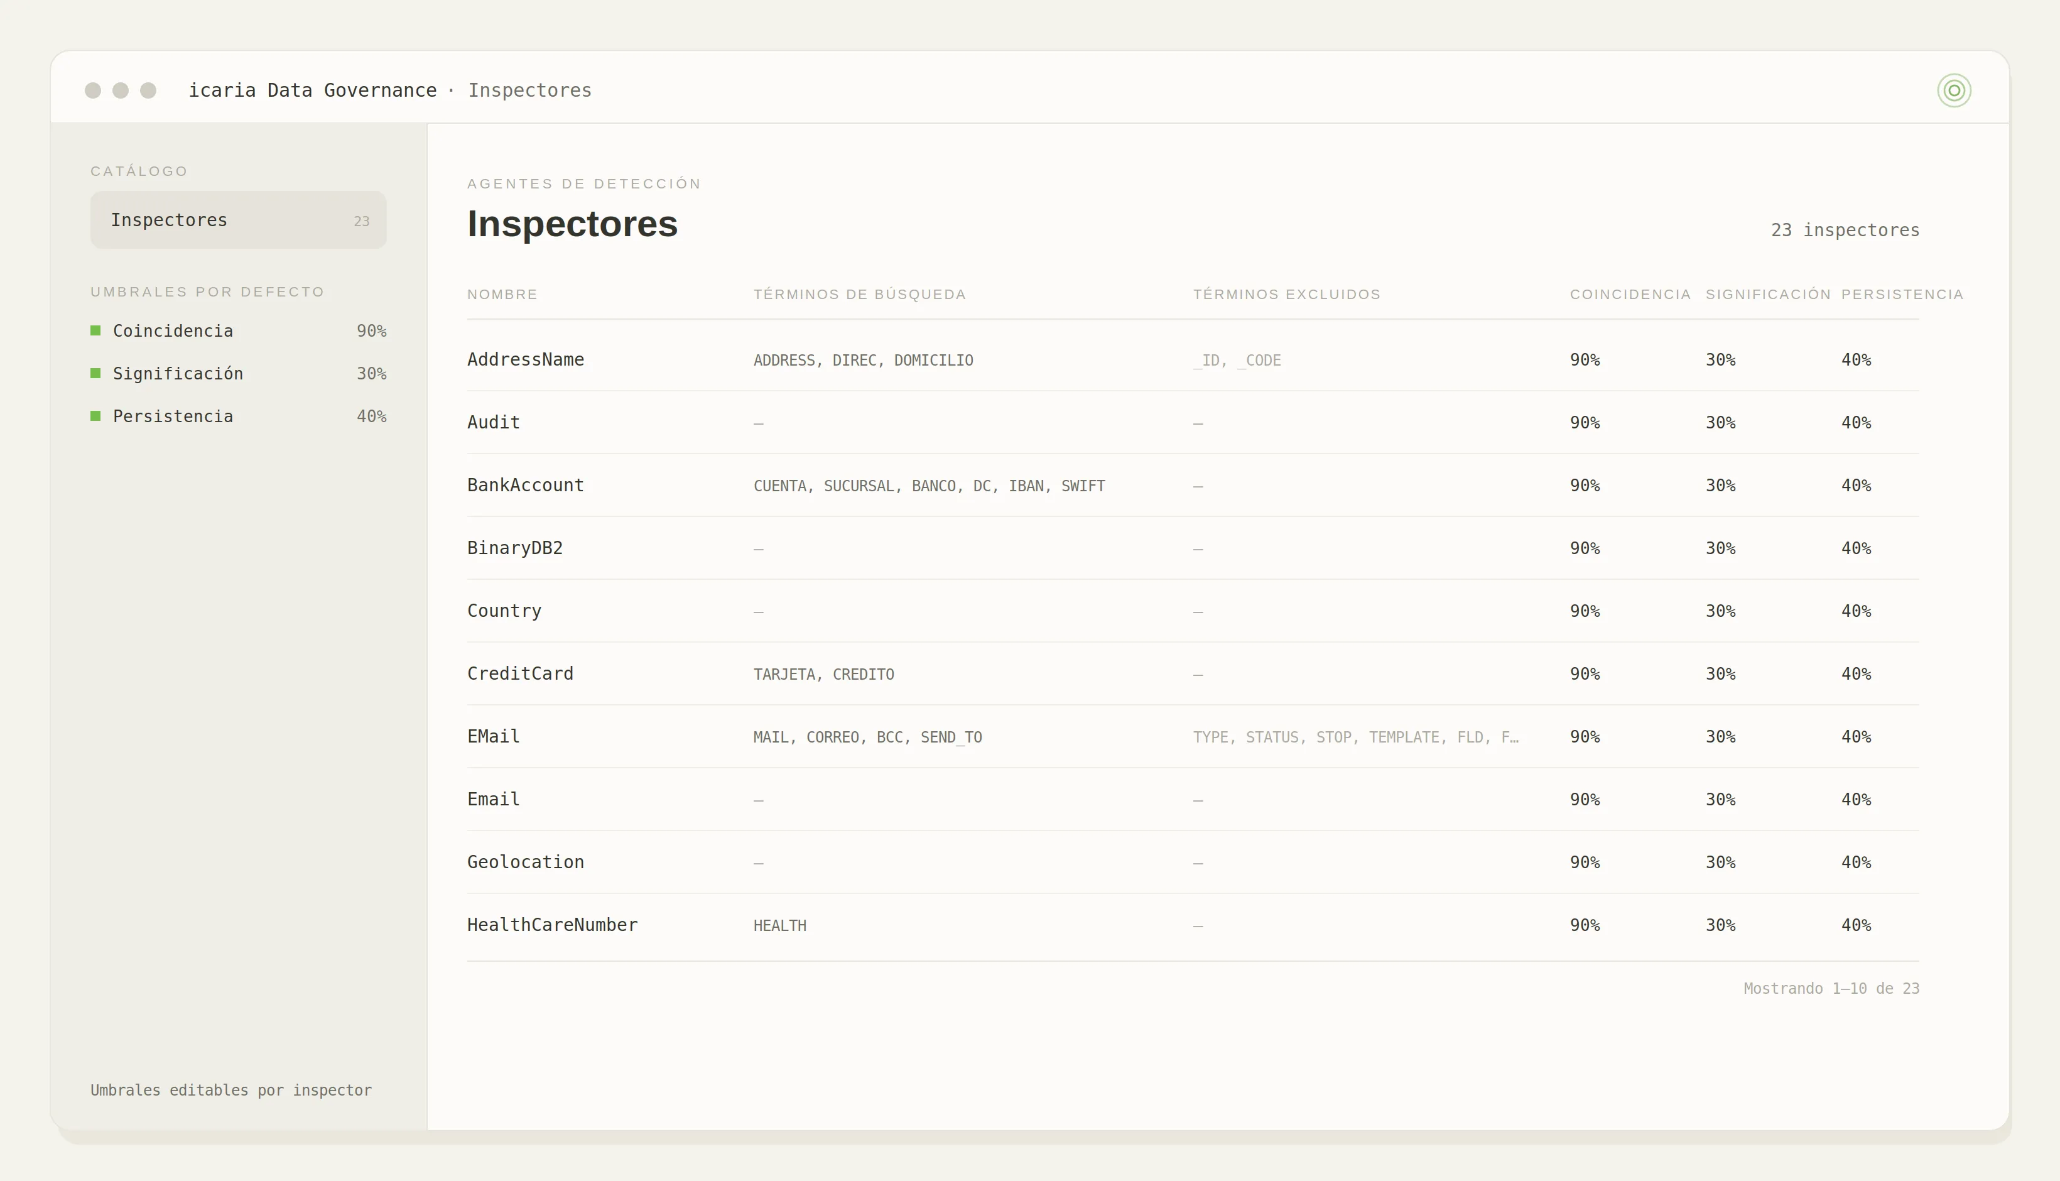Click HEALTH search term in HealthCareNumber row
2060x1181 pixels.
tap(780, 925)
